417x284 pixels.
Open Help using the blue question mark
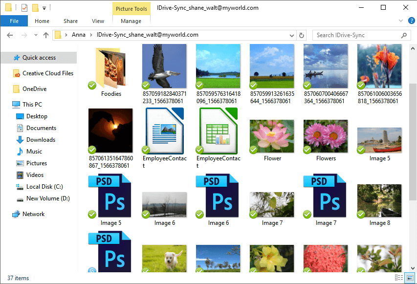click(x=412, y=21)
